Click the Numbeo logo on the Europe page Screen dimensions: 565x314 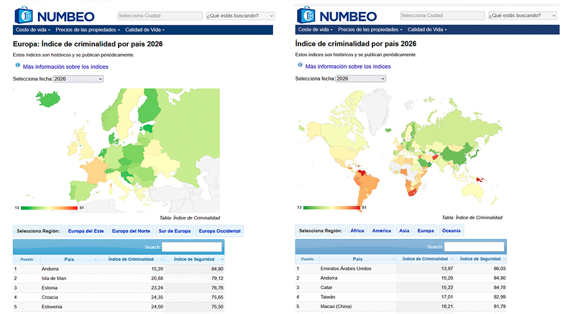click(x=54, y=15)
